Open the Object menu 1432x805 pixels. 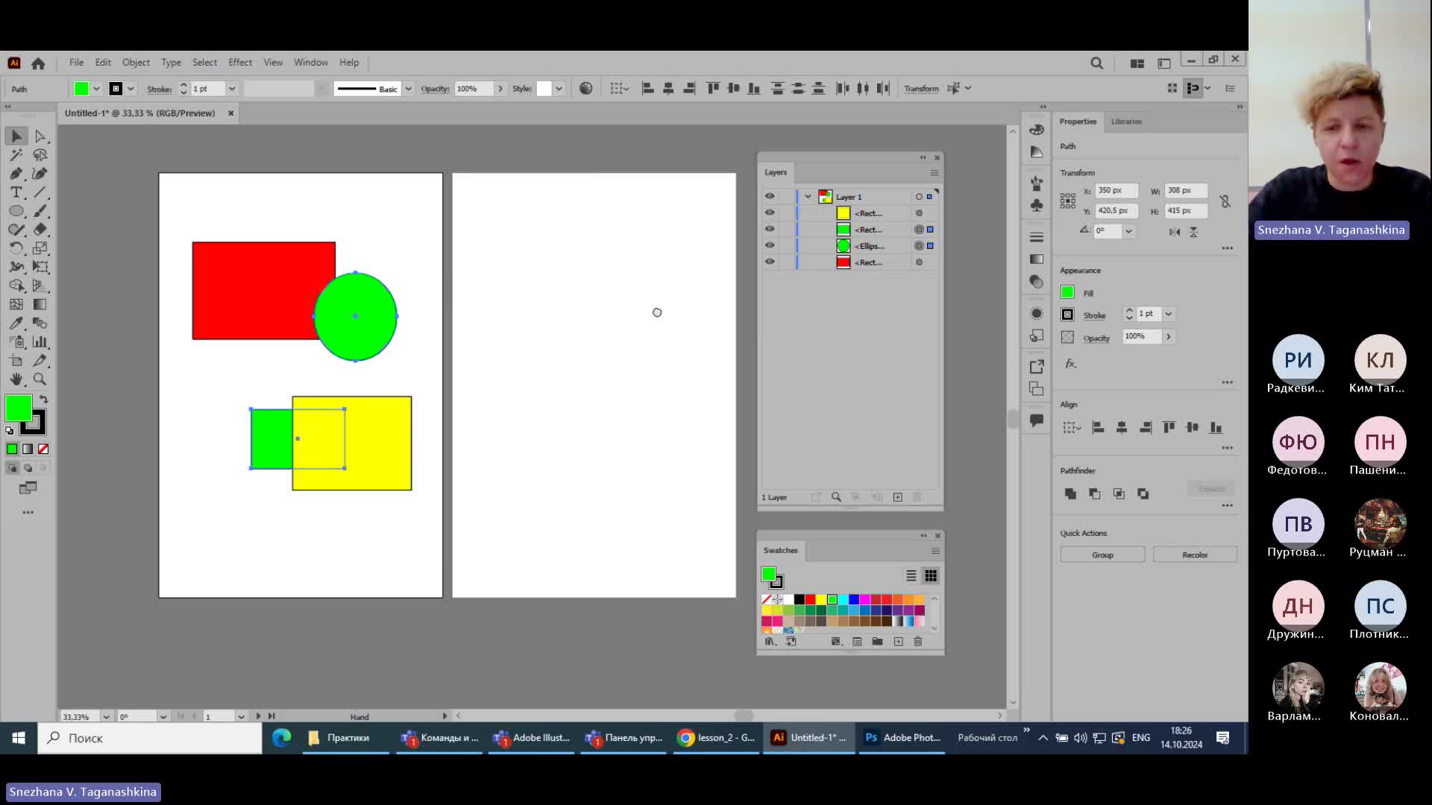pyautogui.click(x=136, y=63)
